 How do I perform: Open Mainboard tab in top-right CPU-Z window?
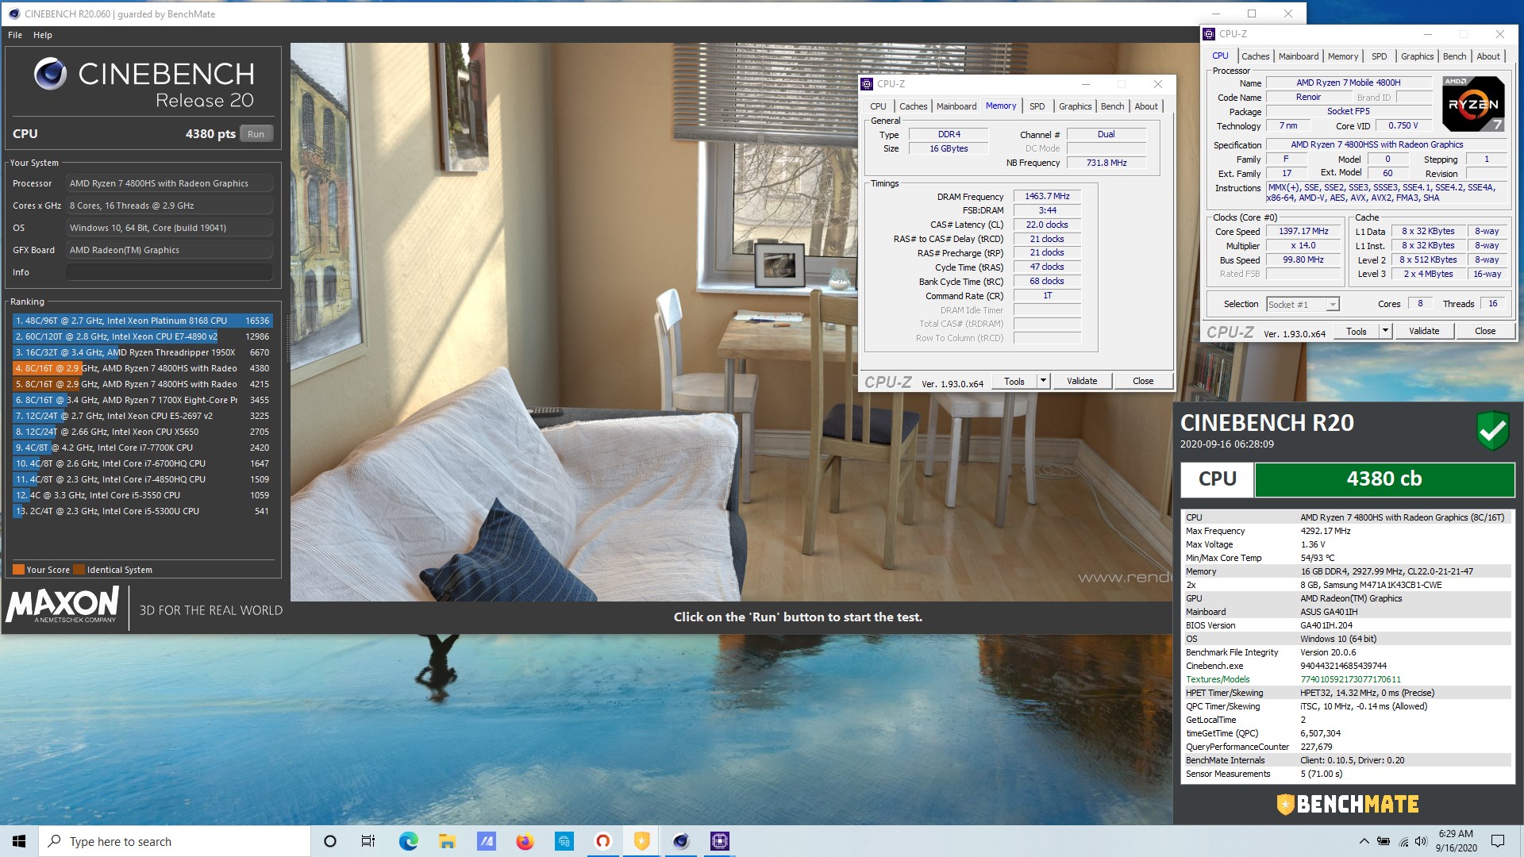[x=1299, y=56]
